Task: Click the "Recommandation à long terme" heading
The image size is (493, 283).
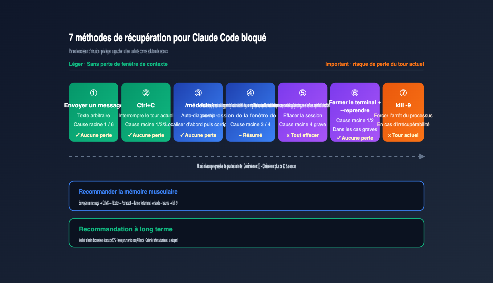Action: 126,229
